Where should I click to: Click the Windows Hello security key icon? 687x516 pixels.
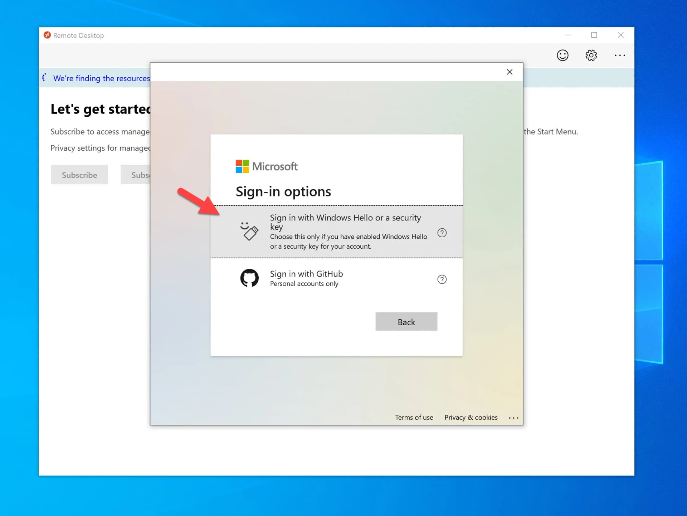(249, 231)
